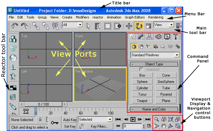Open the Key Filters dialog
The image size is (213, 131).
(x=100, y=126)
